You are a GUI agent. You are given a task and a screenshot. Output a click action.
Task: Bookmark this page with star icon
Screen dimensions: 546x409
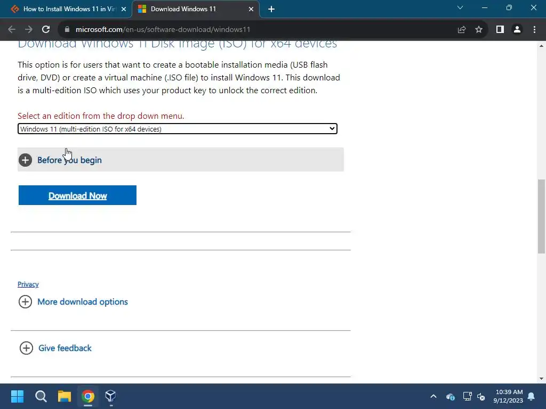[479, 30]
